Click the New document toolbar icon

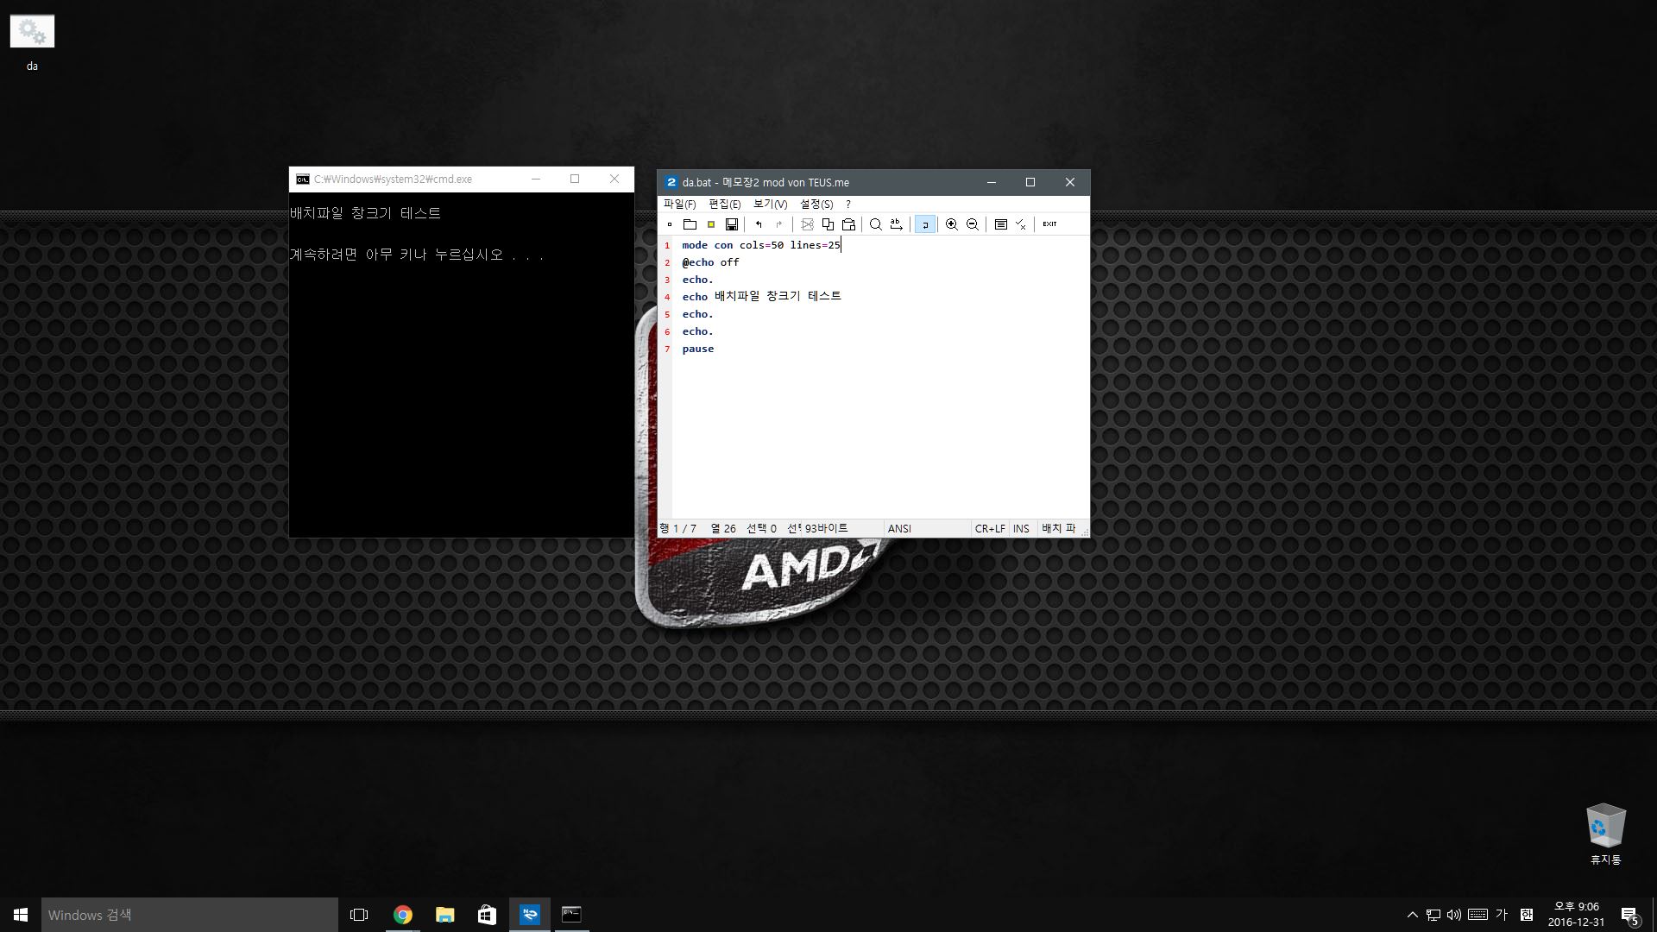(670, 224)
